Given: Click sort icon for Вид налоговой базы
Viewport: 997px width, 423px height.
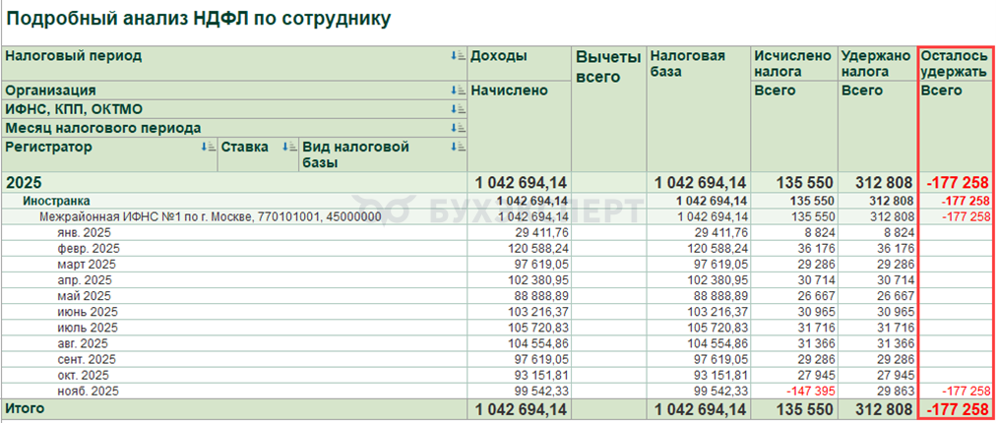Looking at the screenshot, I should pyautogui.click(x=458, y=147).
